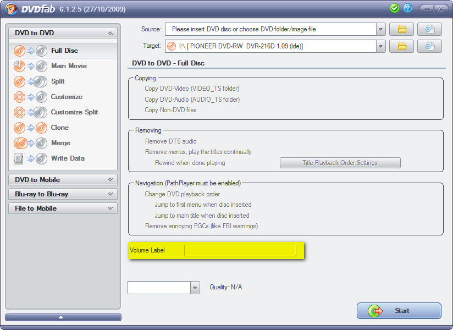The width and height of the screenshot is (453, 330).
Task: Toggle Change DVD playback order option
Action: tap(182, 194)
